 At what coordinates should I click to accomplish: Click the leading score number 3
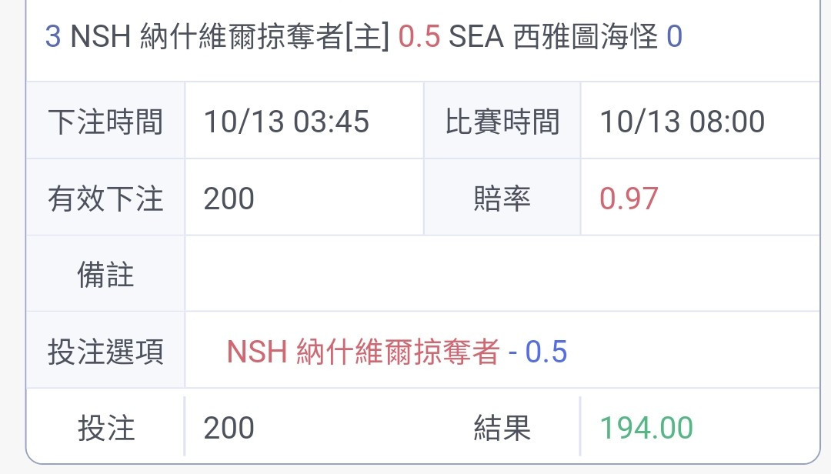53,37
